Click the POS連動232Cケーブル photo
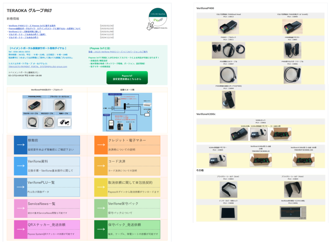Viewport: 333px width, 246px height. (x=228, y=75)
